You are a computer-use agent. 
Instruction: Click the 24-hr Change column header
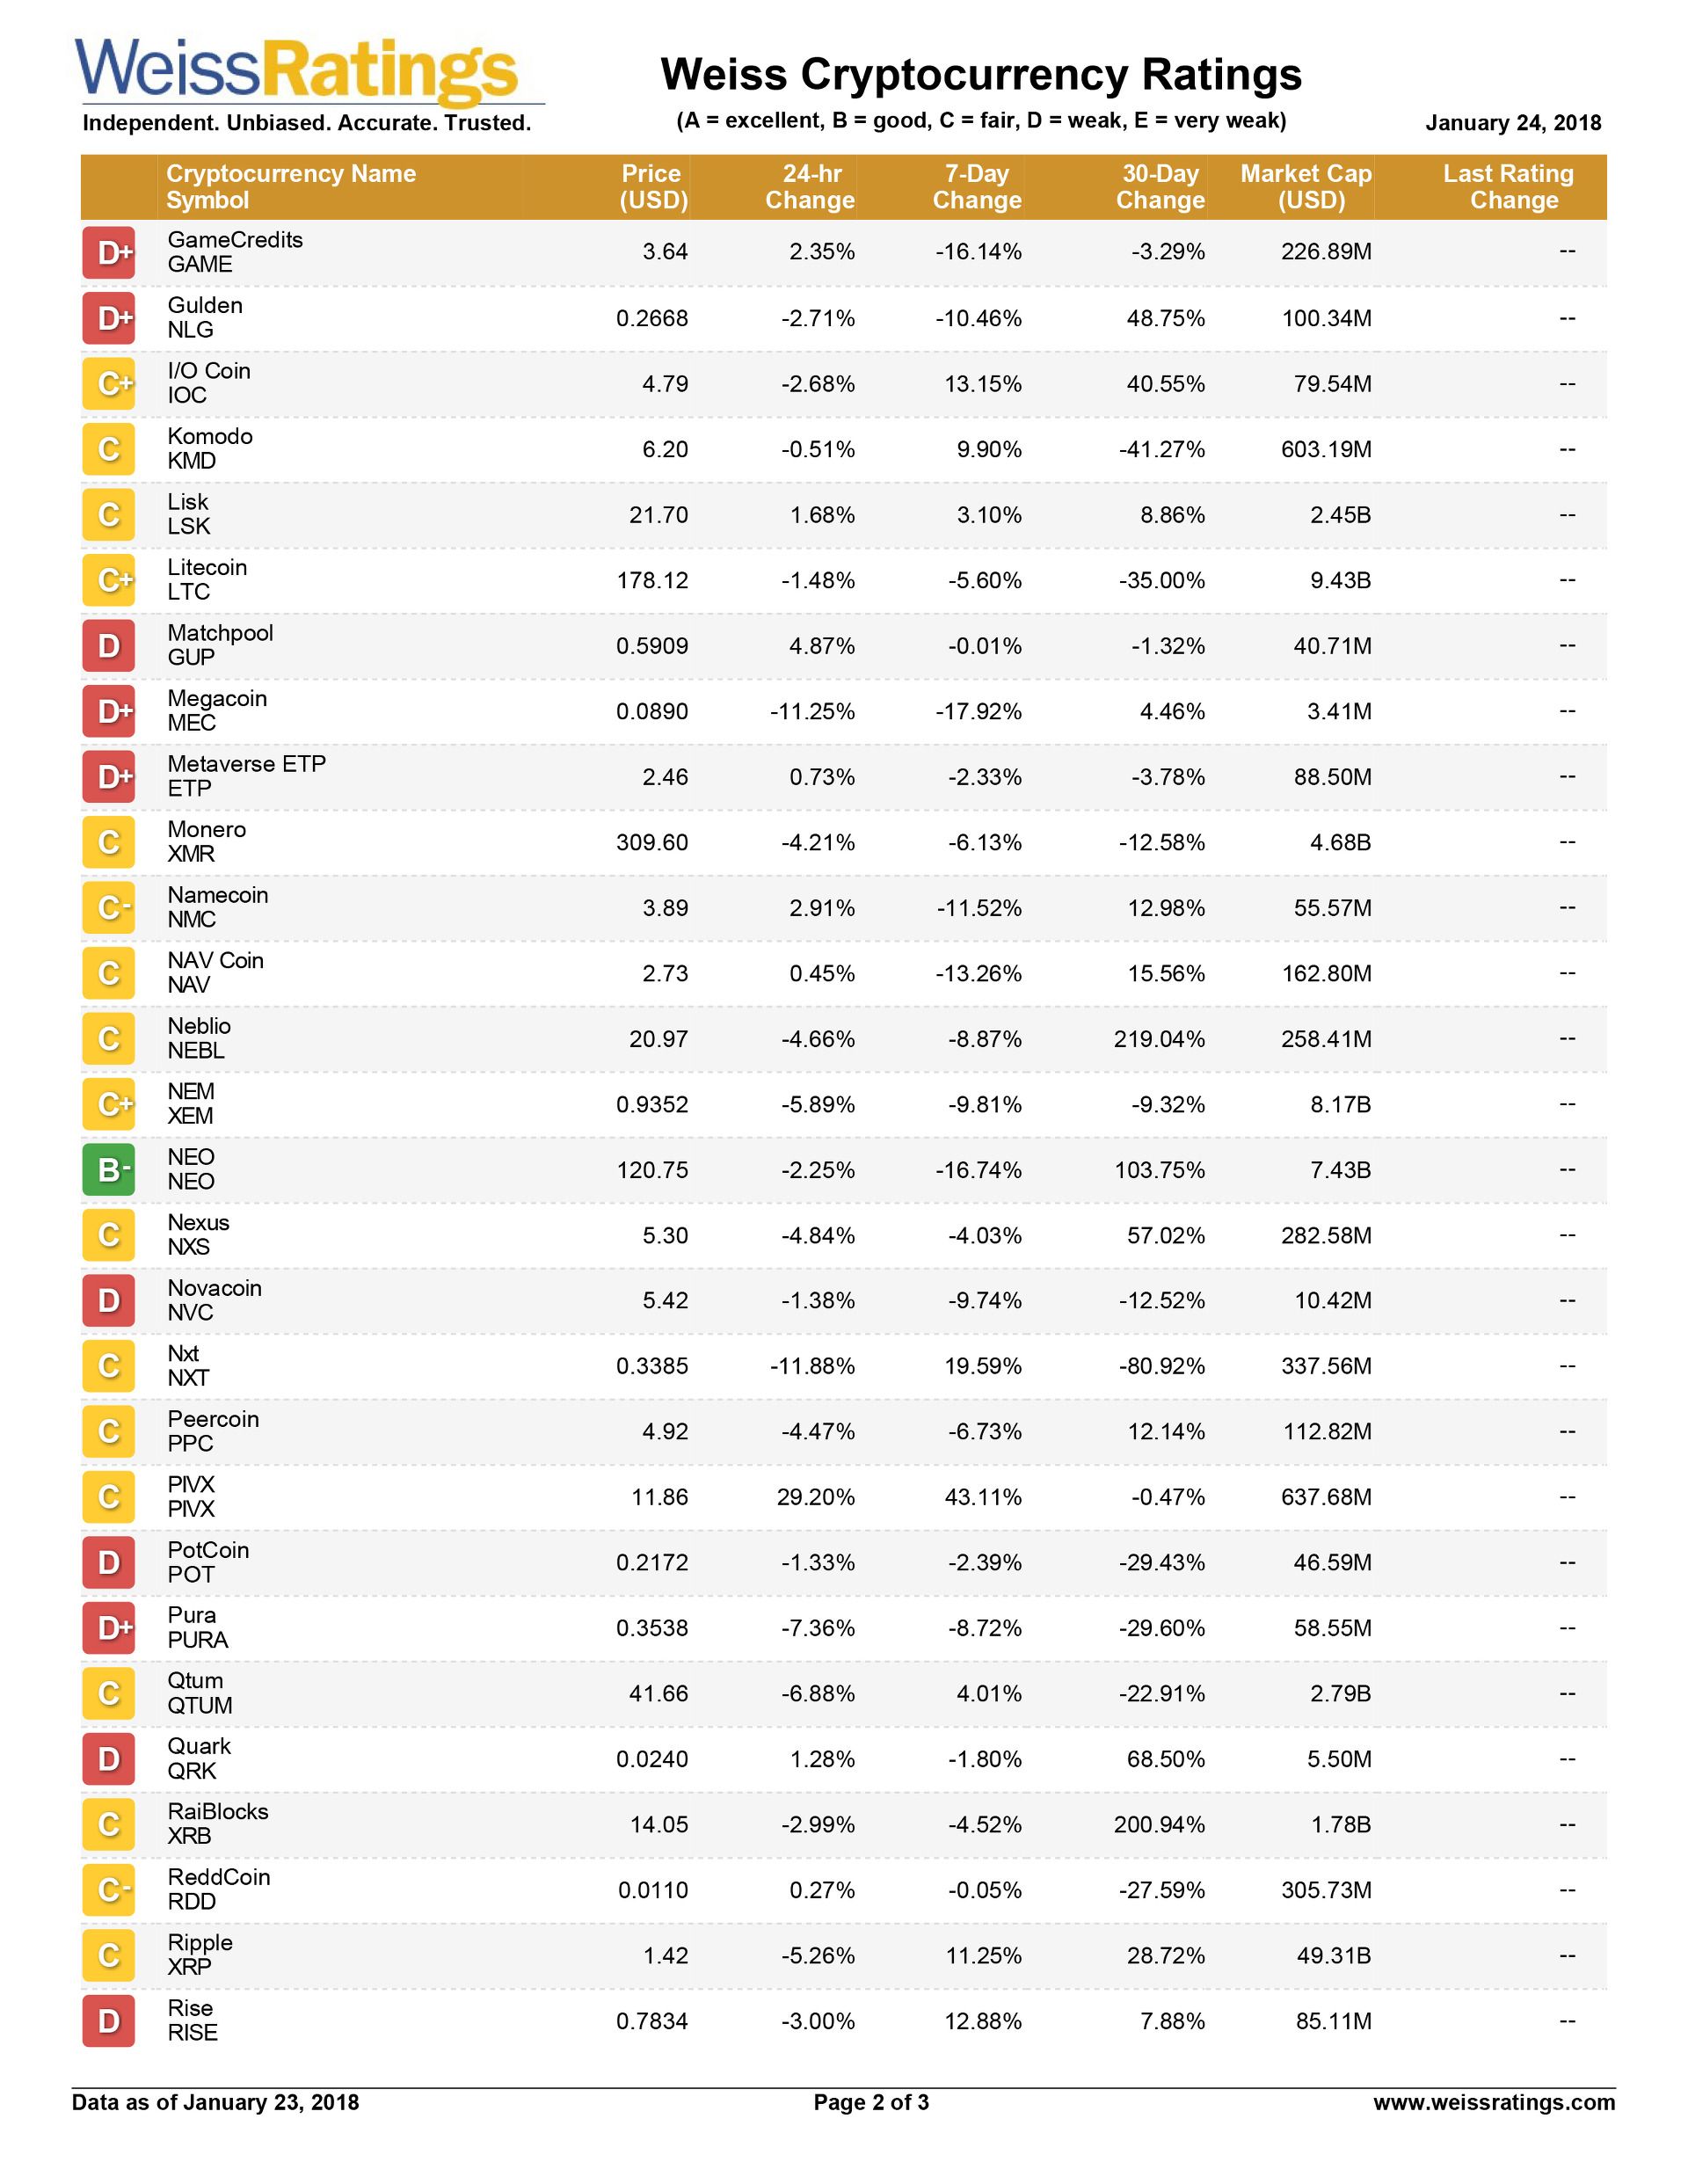[811, 187]
